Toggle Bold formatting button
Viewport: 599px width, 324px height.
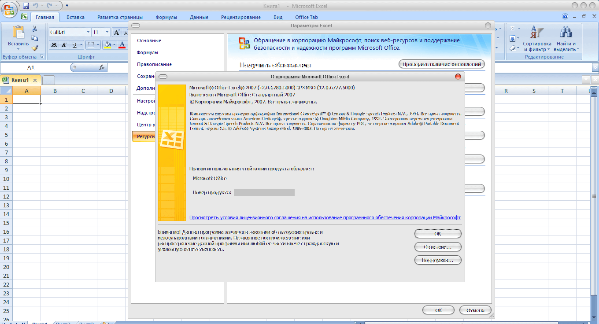point(54,44)
